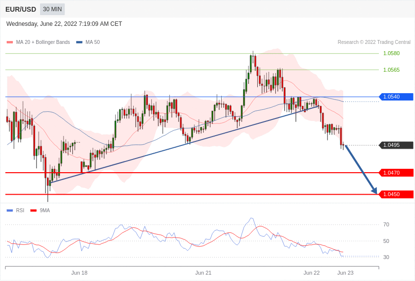The width and height of the screenshot is (415, 281).
Task: Click the chart timestamp 'Wednesday, June 22, 2022 7:19:09 AM CET'
Action: pos(64,24)
